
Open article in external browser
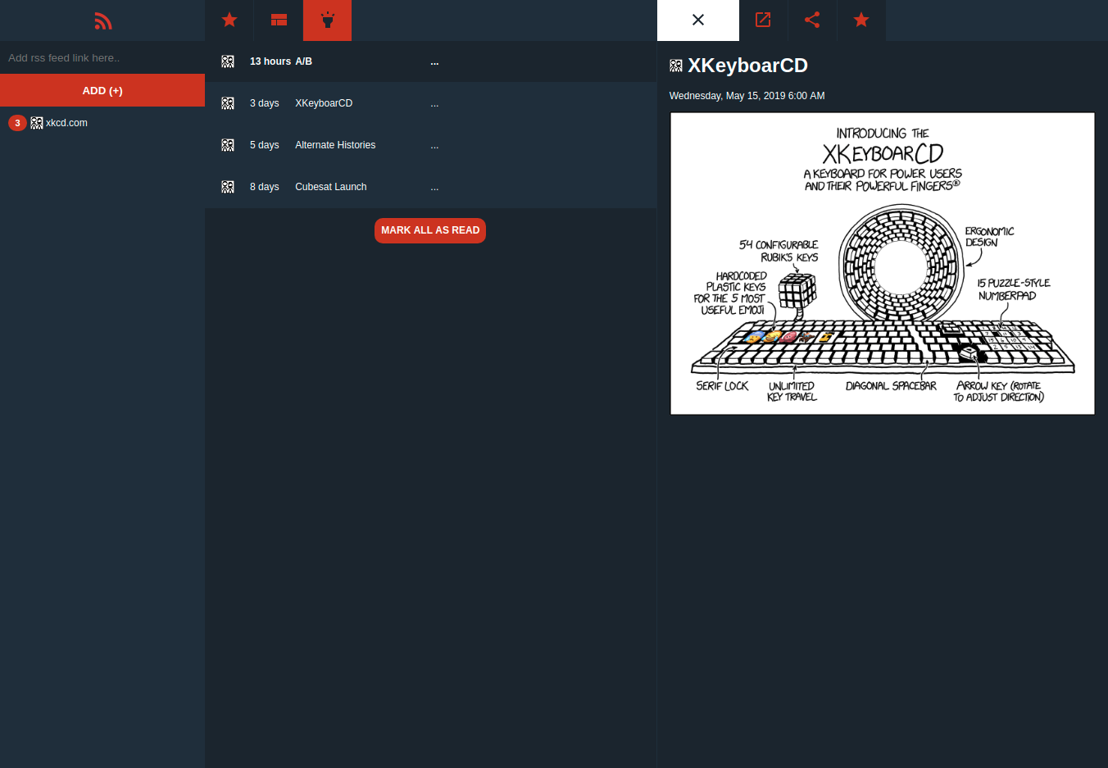tap(763, 20)
